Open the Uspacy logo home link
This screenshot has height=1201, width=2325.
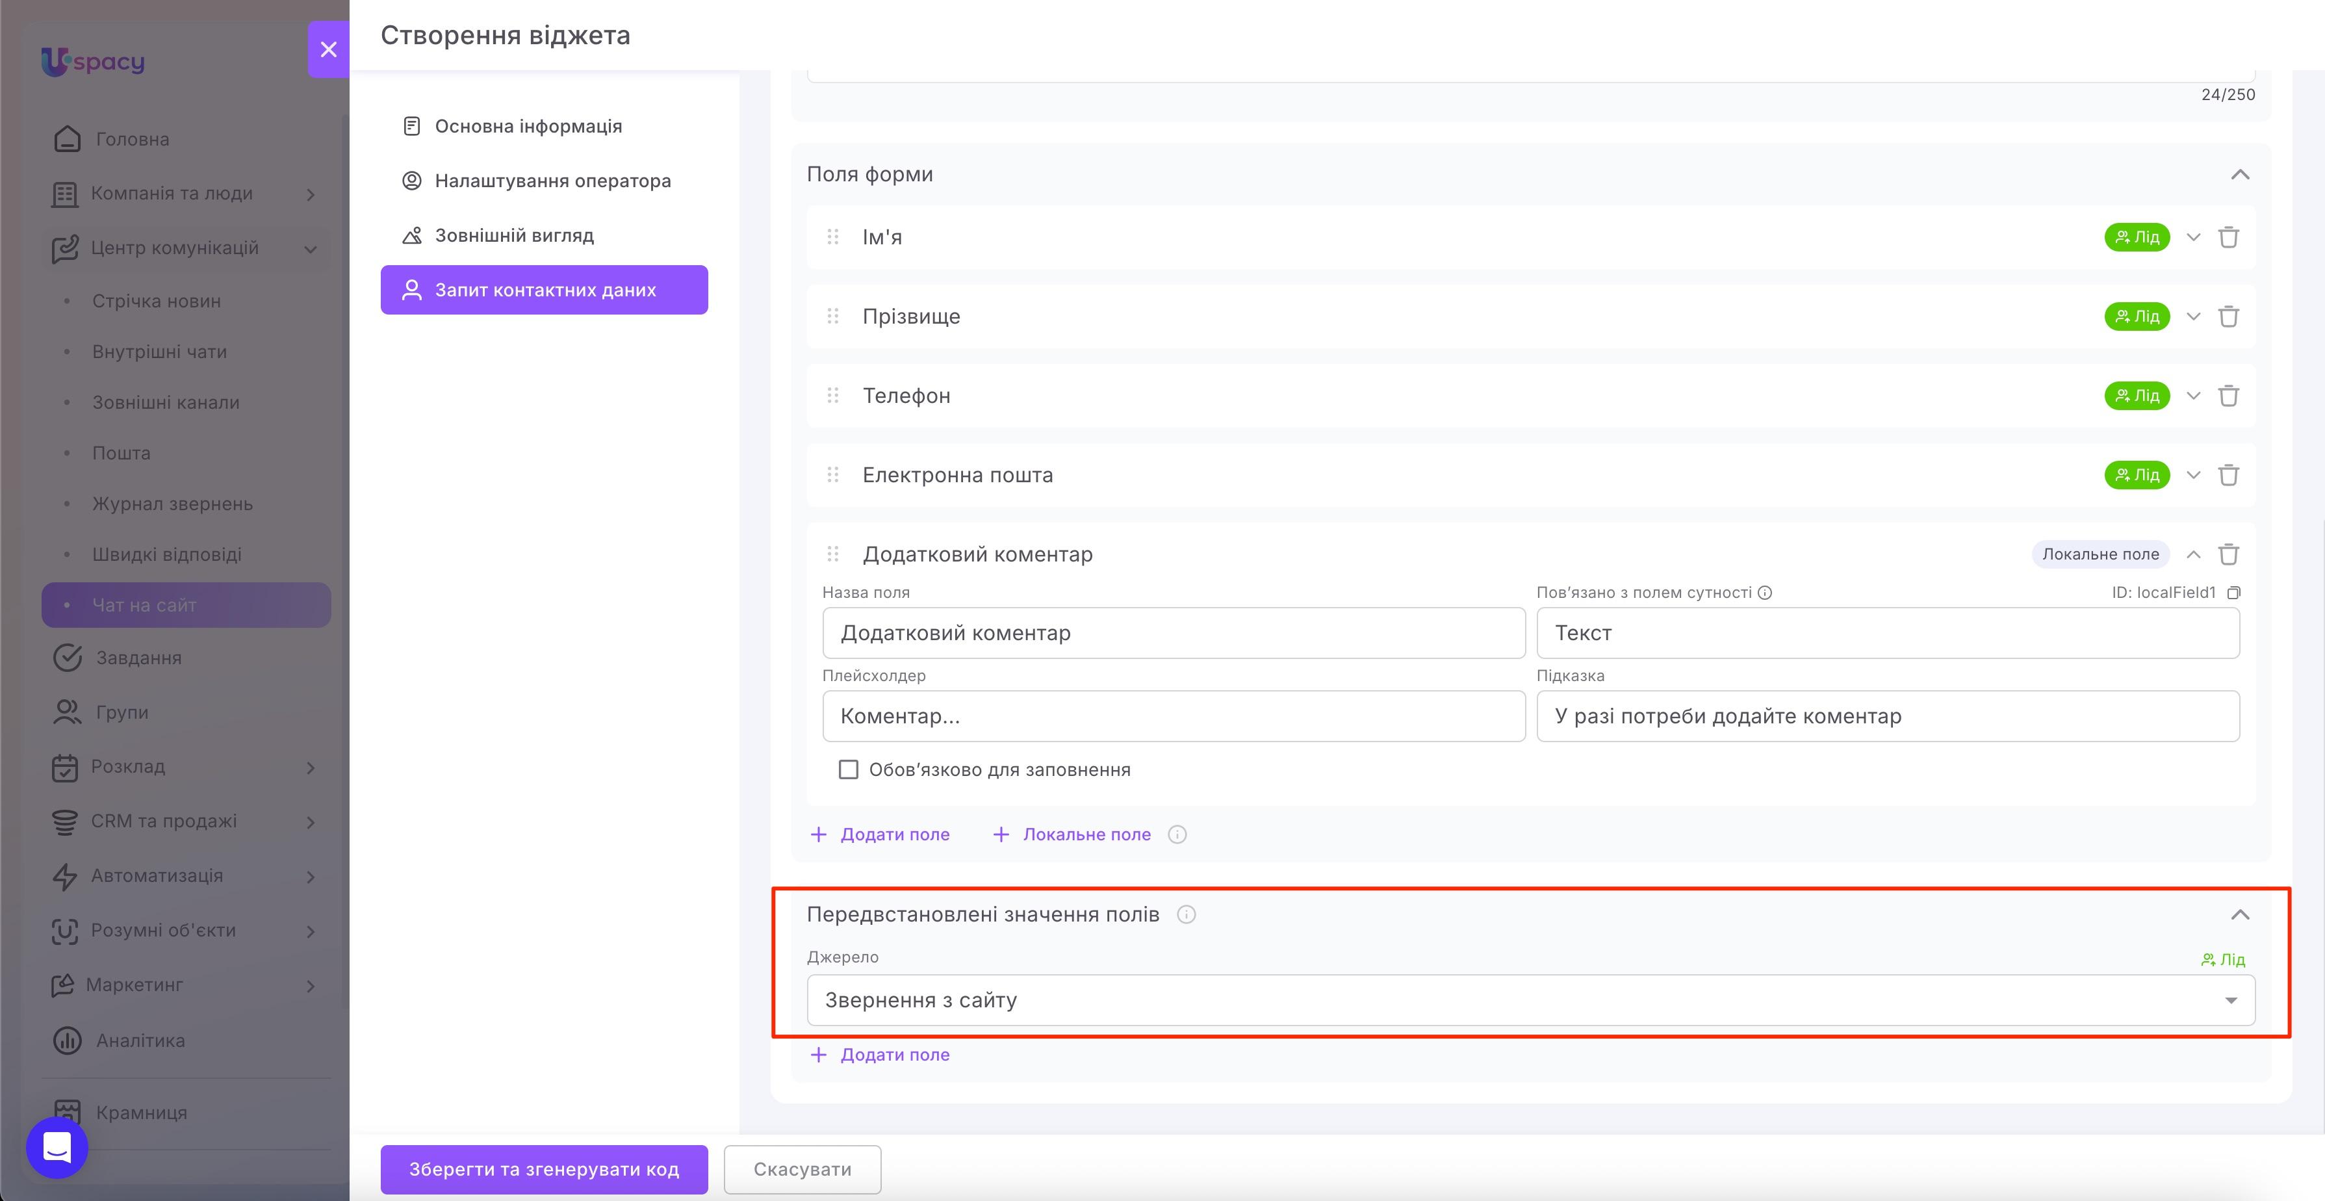[x=93, y=61]
